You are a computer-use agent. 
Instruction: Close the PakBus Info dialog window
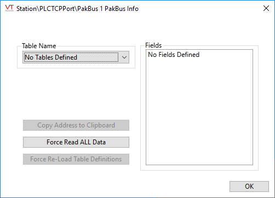(x=266, y=8)
